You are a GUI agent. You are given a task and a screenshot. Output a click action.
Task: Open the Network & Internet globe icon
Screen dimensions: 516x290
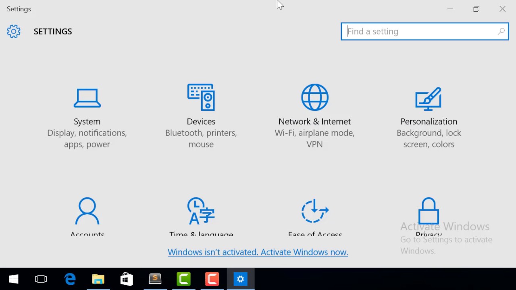tap(315, 97)
